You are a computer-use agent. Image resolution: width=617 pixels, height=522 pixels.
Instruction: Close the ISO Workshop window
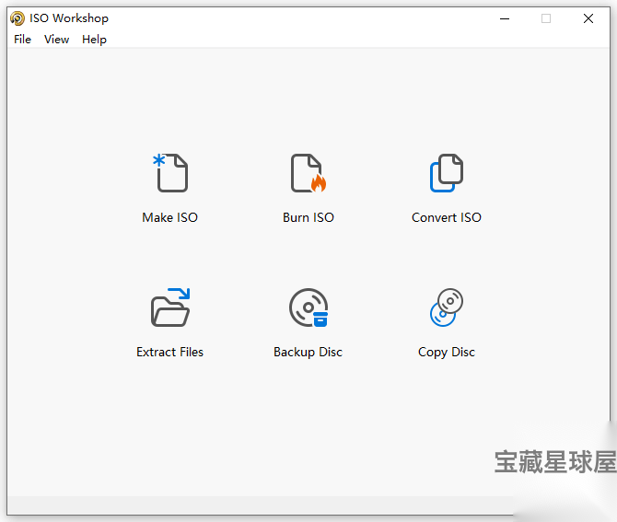(x=588, y=18)
